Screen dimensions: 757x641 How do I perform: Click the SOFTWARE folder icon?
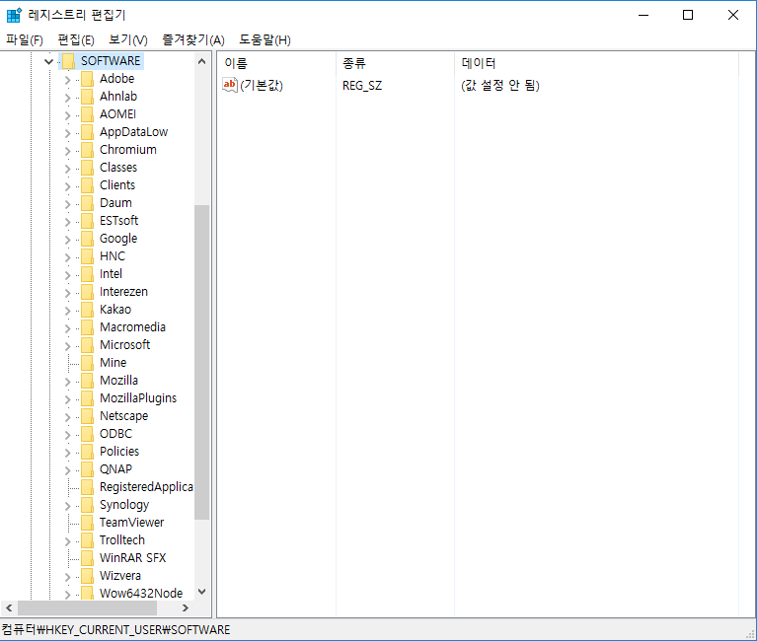point(68,61)
